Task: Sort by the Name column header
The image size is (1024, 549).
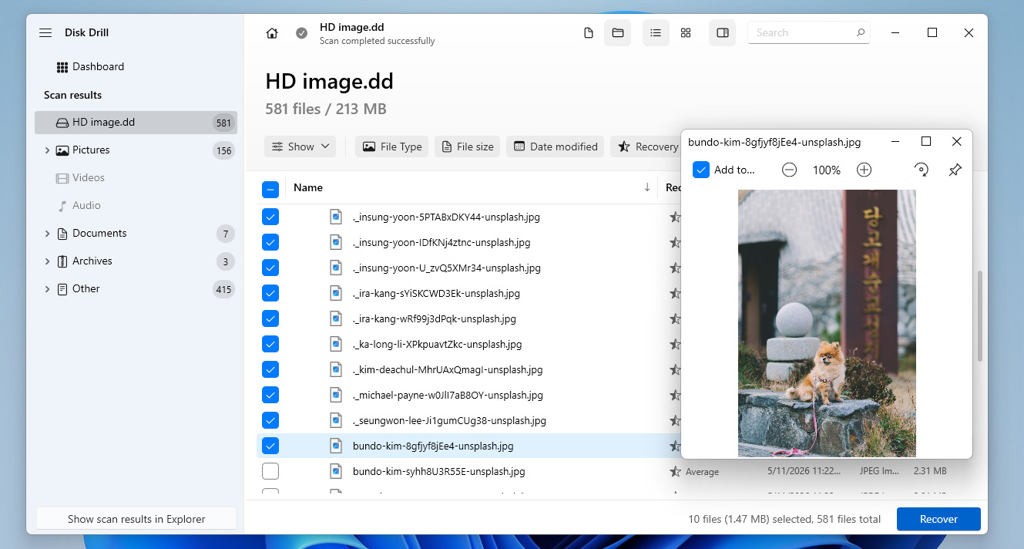Action: 308,187
